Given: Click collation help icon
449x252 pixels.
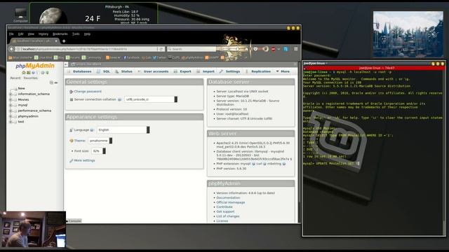Looking at the screenshot, I should point(120,99).
